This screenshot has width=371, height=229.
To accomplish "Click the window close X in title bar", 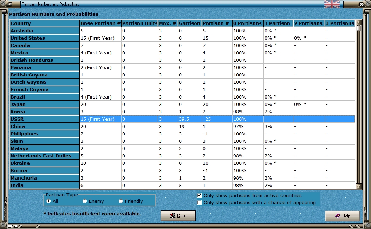I will click(361, 4).
